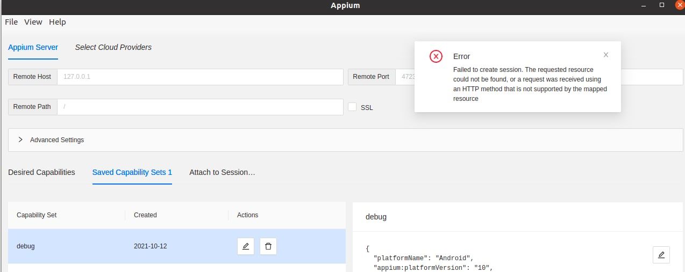Image resolution: width=685 pixels, height=272 pixels.
Task: Expand the Advanced Settings section
Action: (346, 139)
